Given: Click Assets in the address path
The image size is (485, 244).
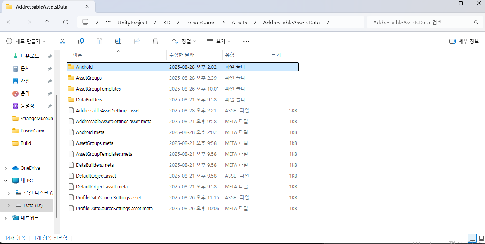Looking at the screenshot, I should click(x=239, y=23).
